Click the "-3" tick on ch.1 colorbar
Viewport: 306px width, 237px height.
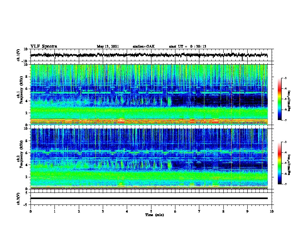[285, 78]
